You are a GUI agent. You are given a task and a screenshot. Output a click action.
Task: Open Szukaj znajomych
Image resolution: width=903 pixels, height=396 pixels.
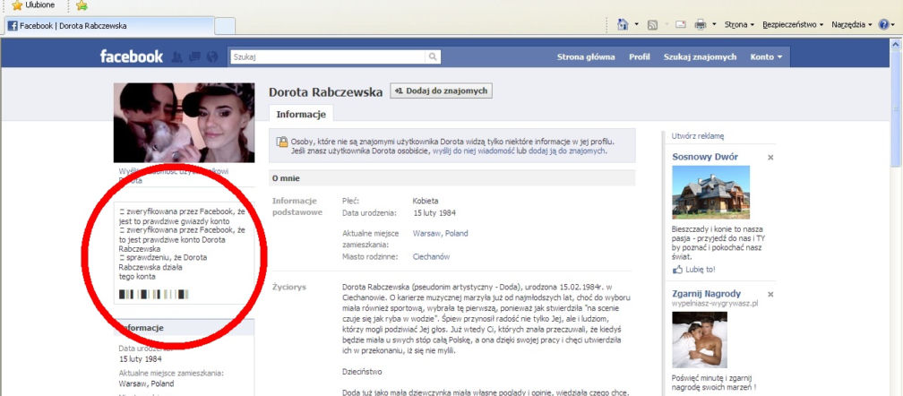pos(700,57)
